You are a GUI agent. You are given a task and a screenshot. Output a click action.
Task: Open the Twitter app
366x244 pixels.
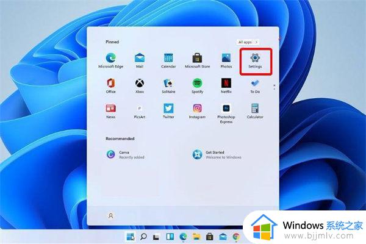pyautogui.click(x=168, y=111)
